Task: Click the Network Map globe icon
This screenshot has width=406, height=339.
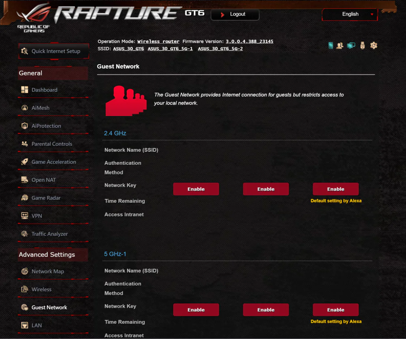Action: tap(25, 271)
